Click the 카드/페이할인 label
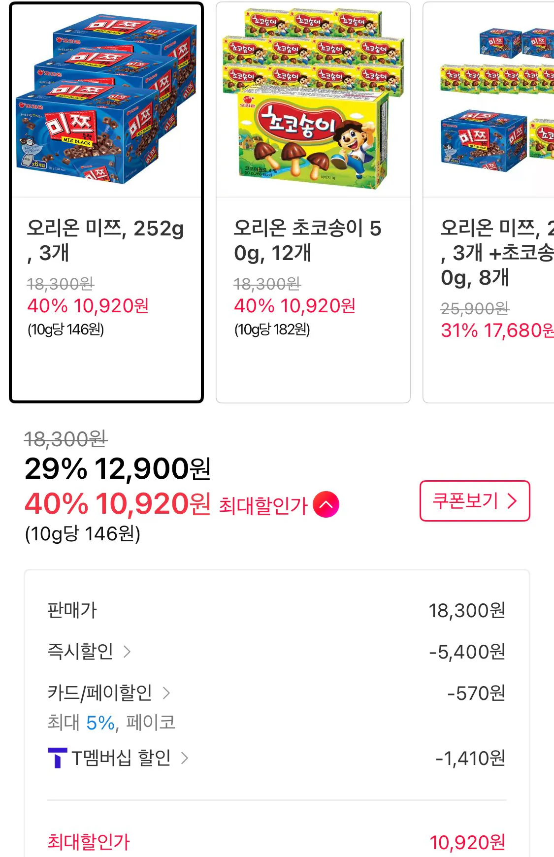Viewport: 554px width, 857px height. pyautogui.click(x=100, y=693)
